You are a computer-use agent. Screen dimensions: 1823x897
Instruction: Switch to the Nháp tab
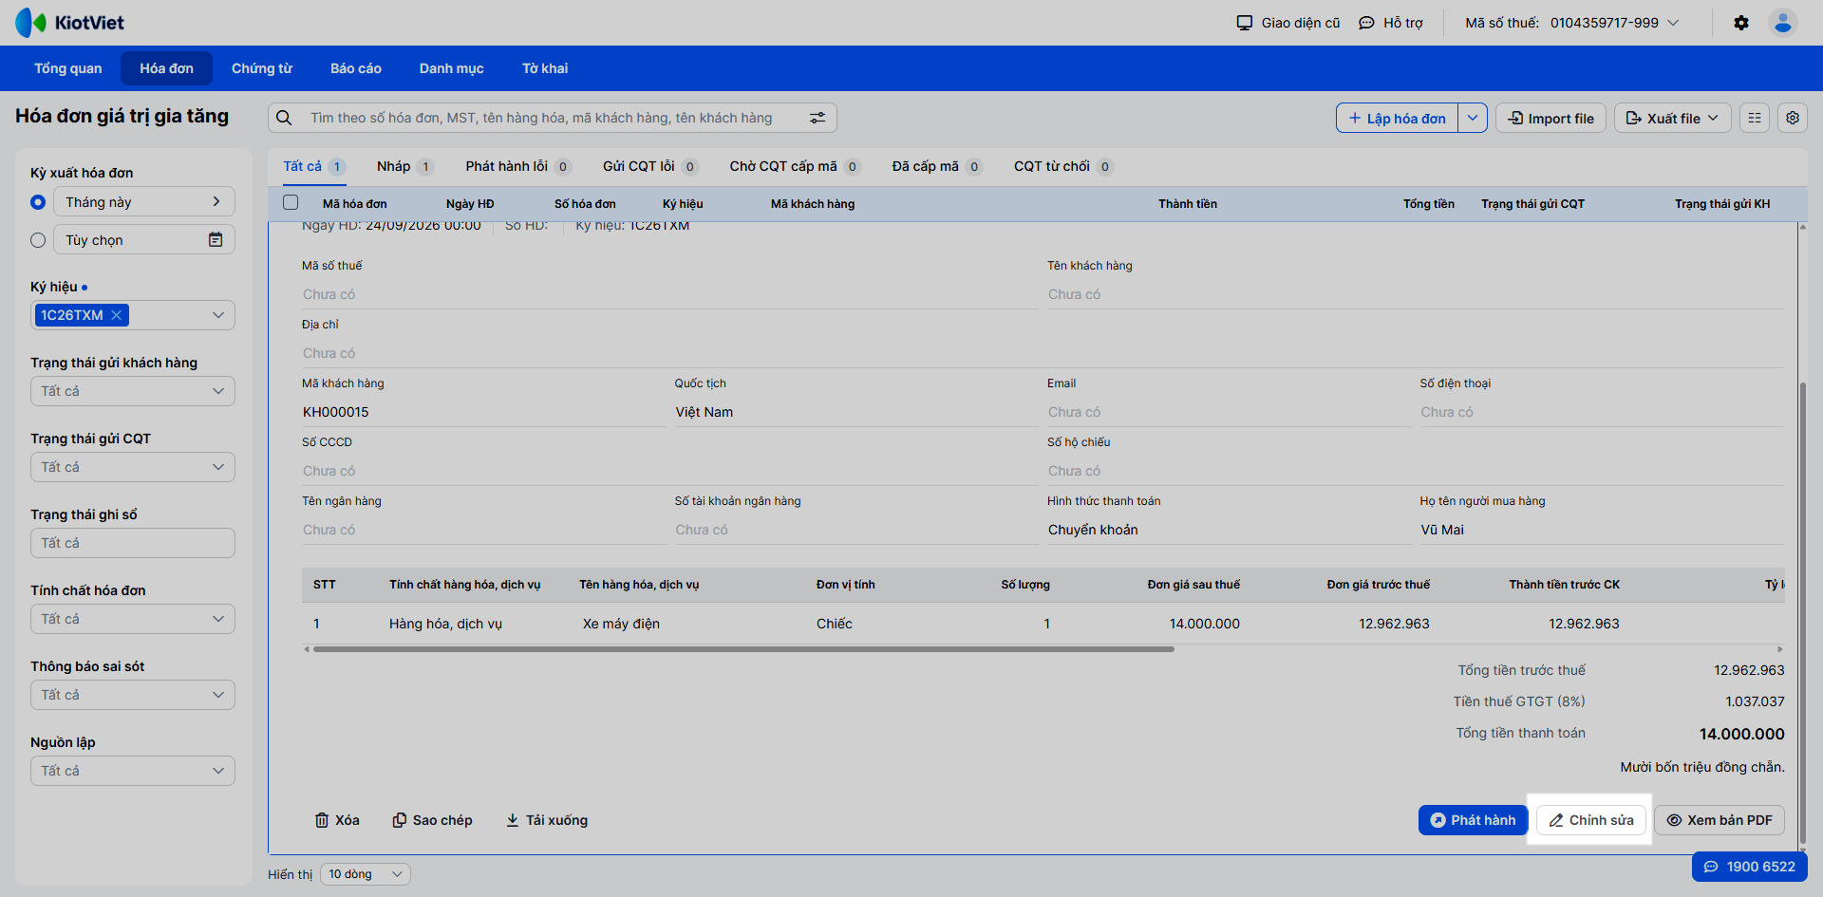pyautogui.click(x=404, y=166)
